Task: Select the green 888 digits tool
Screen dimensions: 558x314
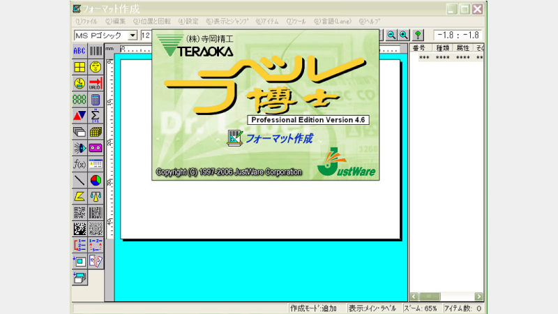Action: 80,99
